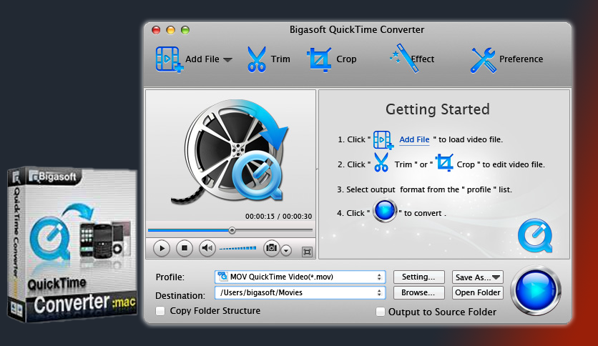598x346 pixels.
Task: Select the Trim scissors tool
Action: point(256,59)
